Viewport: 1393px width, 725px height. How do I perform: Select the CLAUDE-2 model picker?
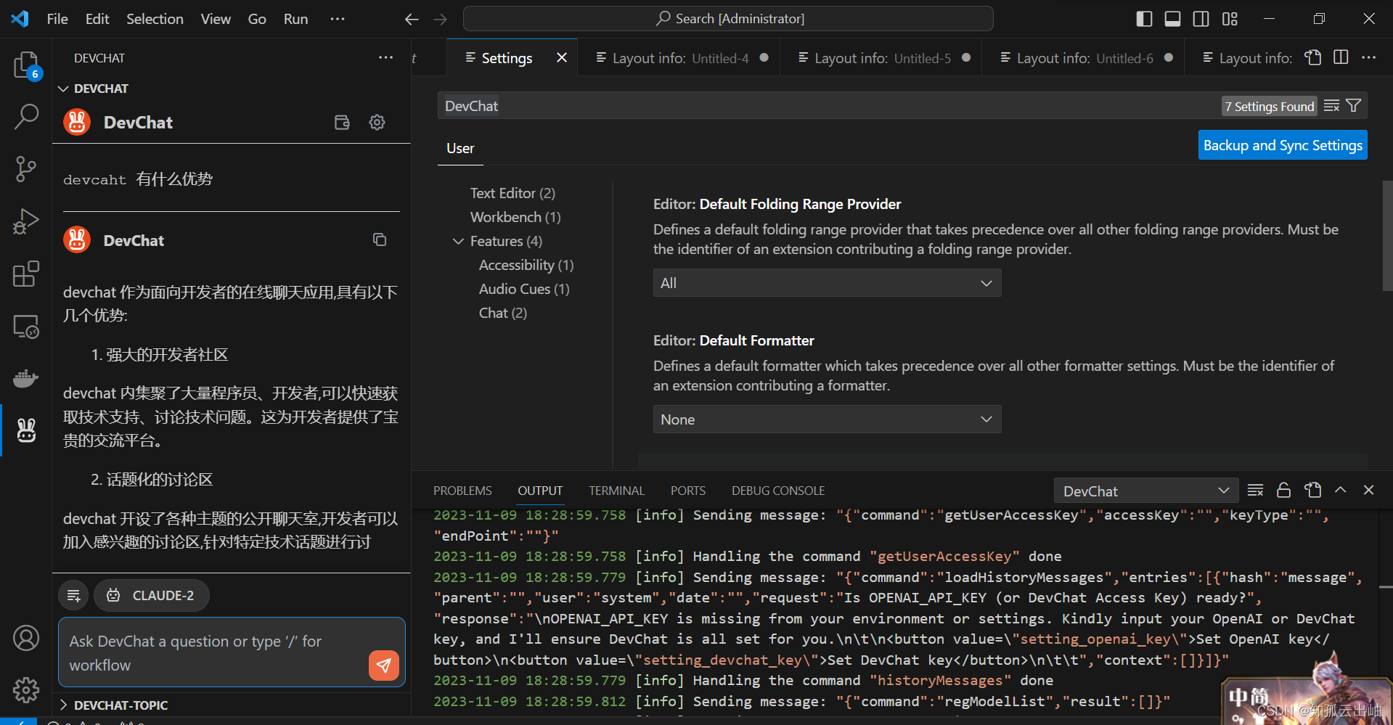(x=152, y=595)
